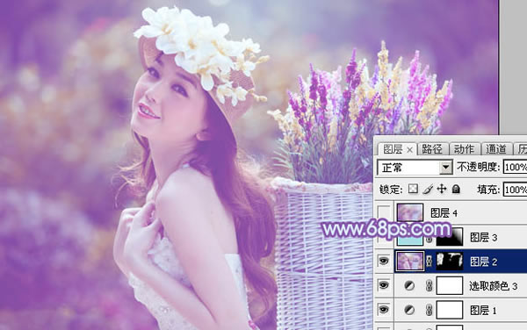Viewport: 527px width, 330px height.
Task: Click the lock position move icon
Action: pos(441,189)
